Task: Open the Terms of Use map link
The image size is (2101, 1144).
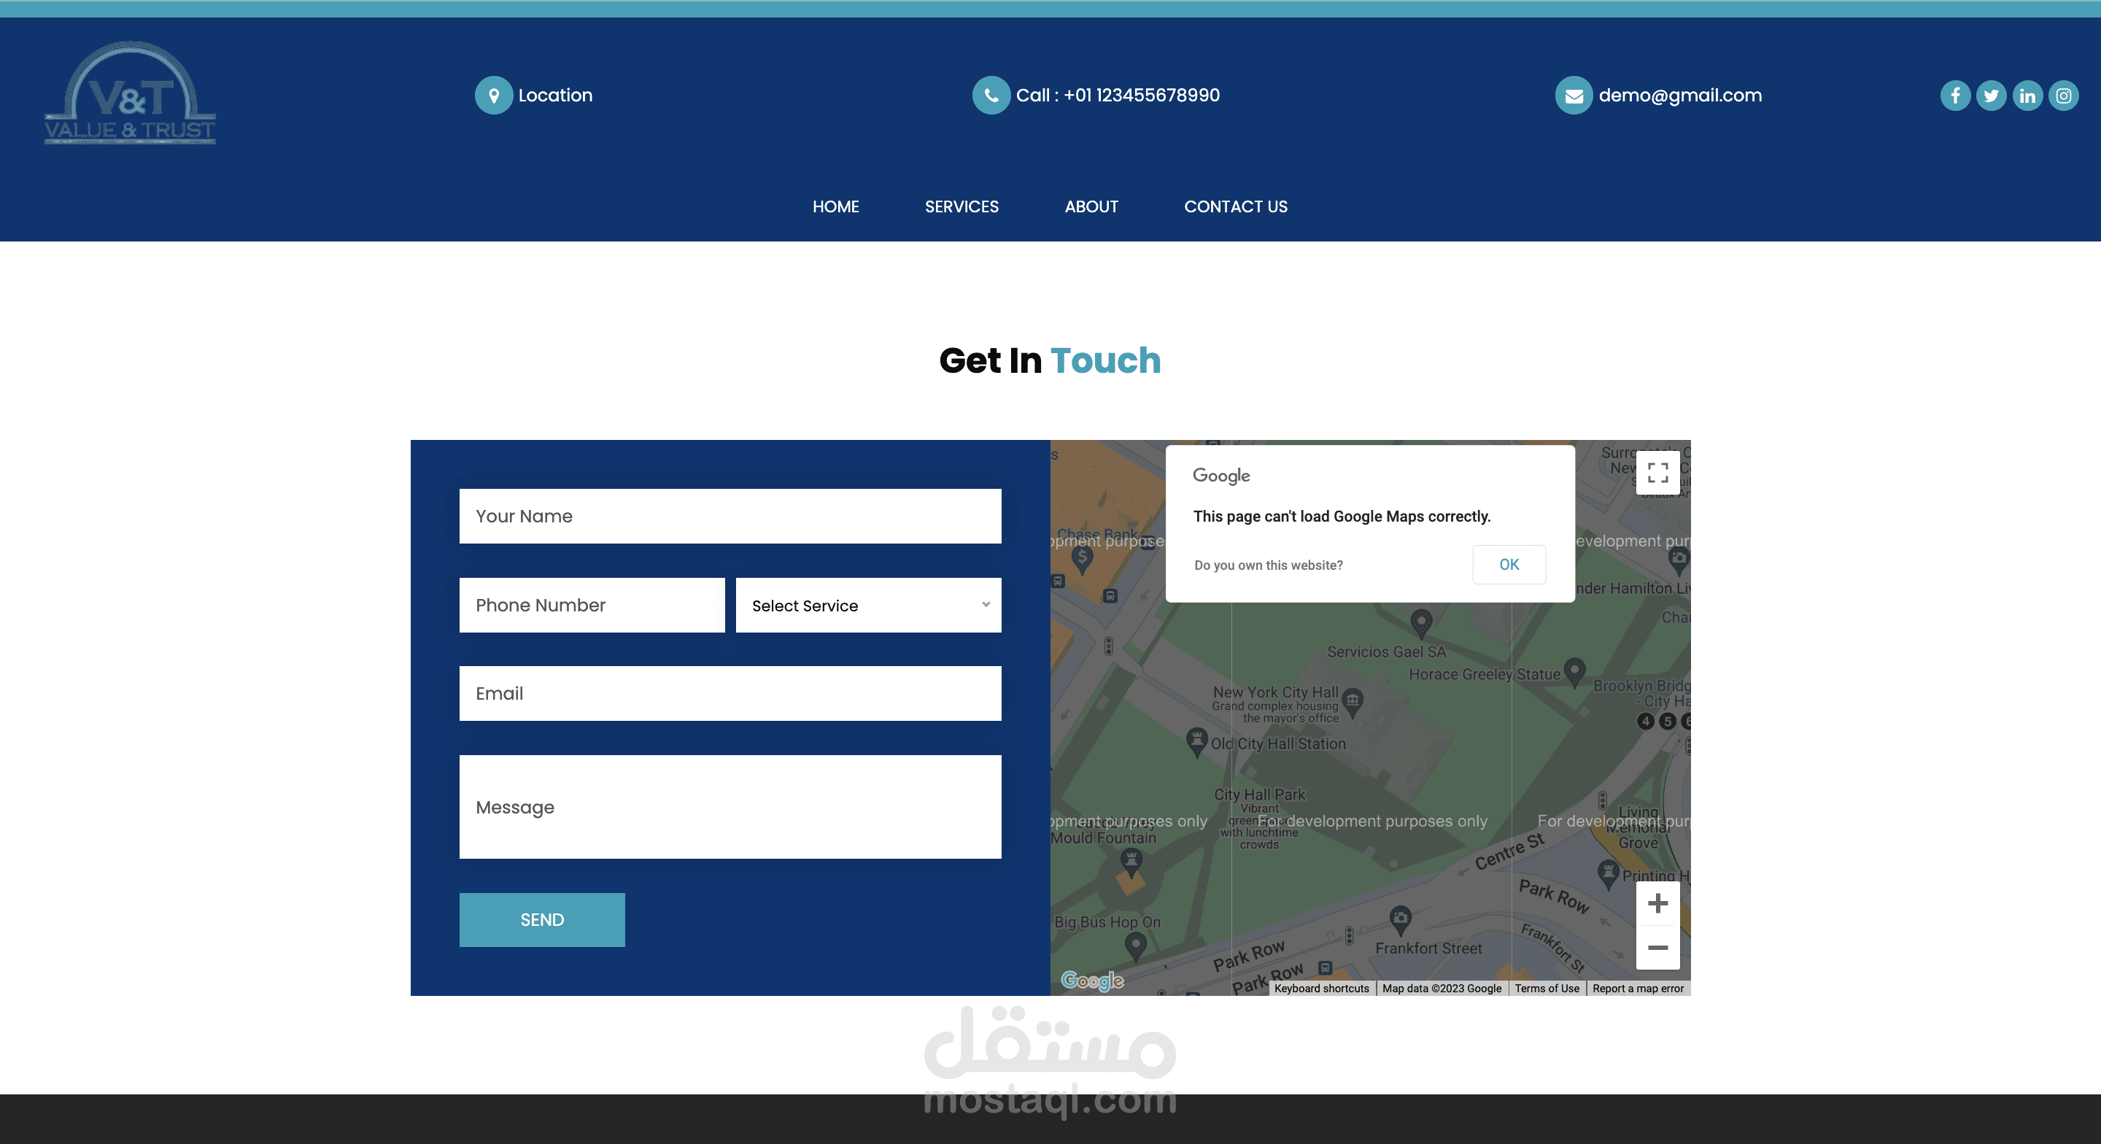Action: point(1547,988)
